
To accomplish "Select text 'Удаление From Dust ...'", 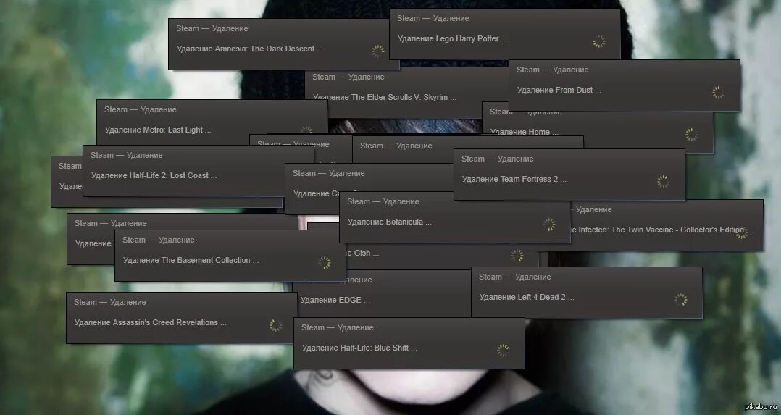I will [559, 91].
